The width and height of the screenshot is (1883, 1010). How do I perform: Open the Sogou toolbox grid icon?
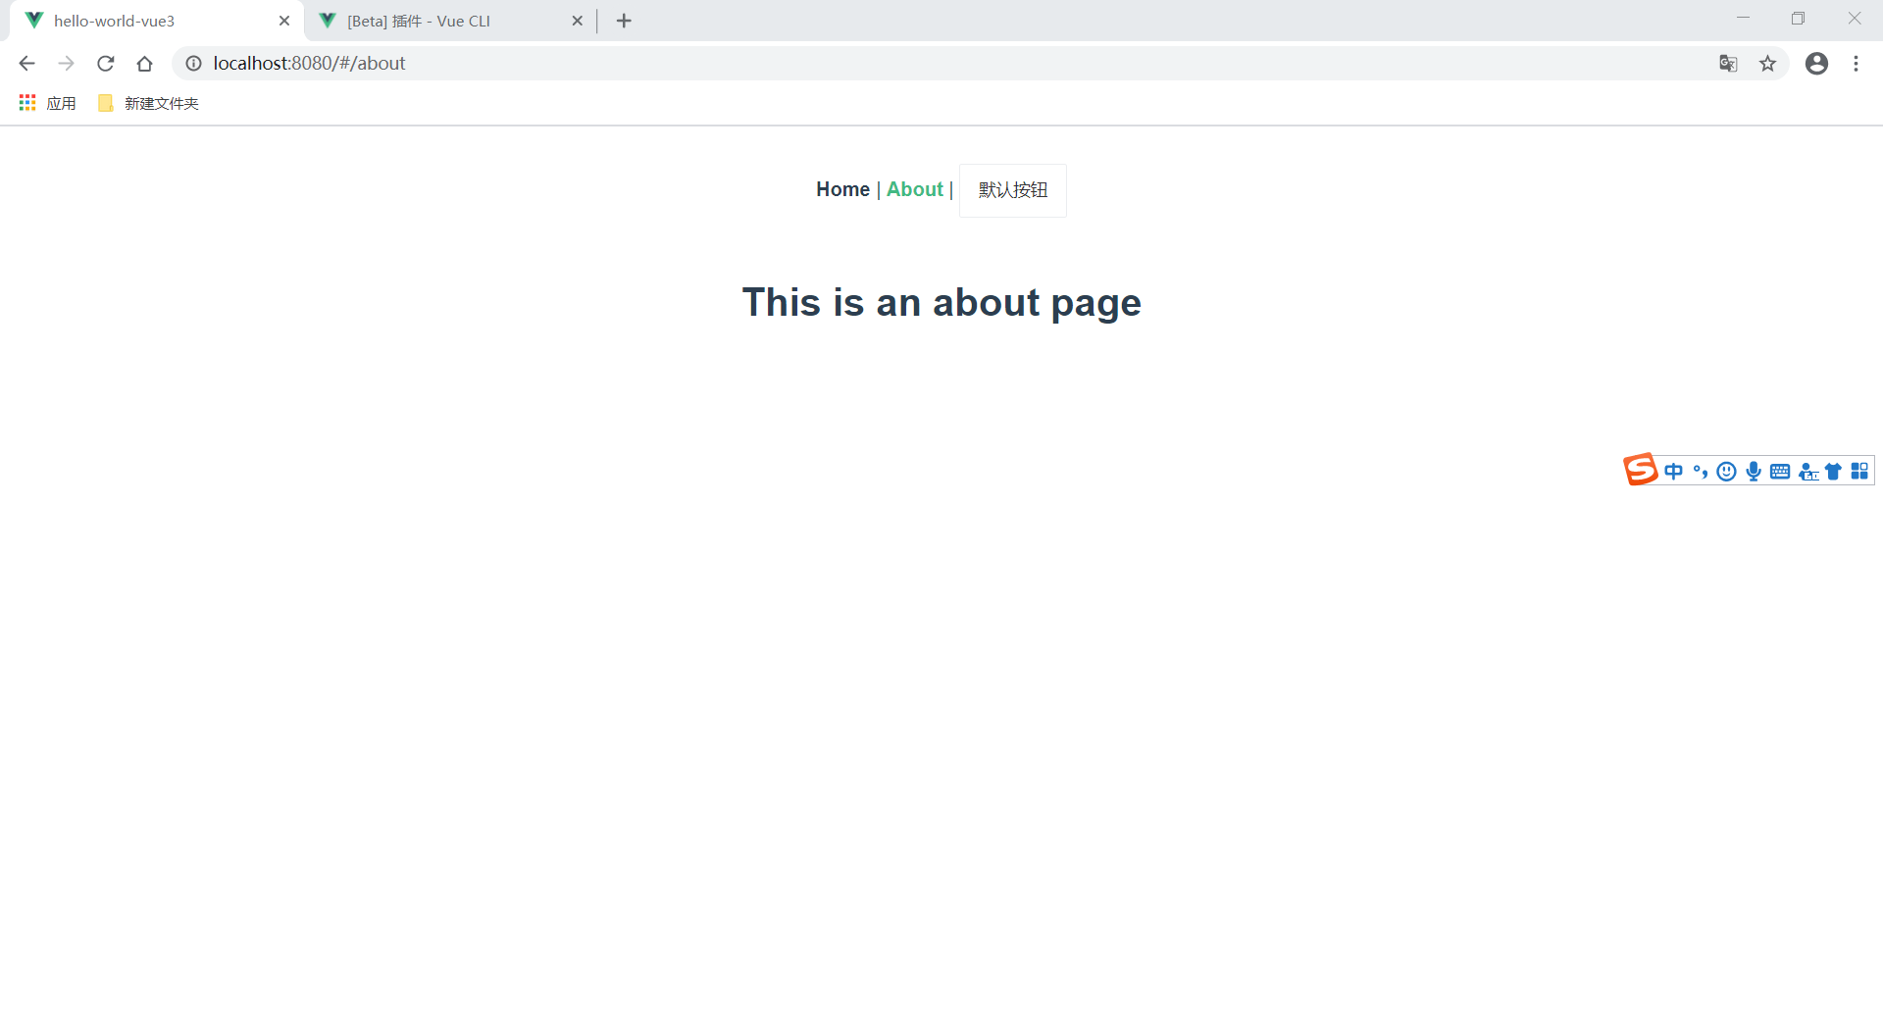pyautogui.click(x=1859, y=471)
